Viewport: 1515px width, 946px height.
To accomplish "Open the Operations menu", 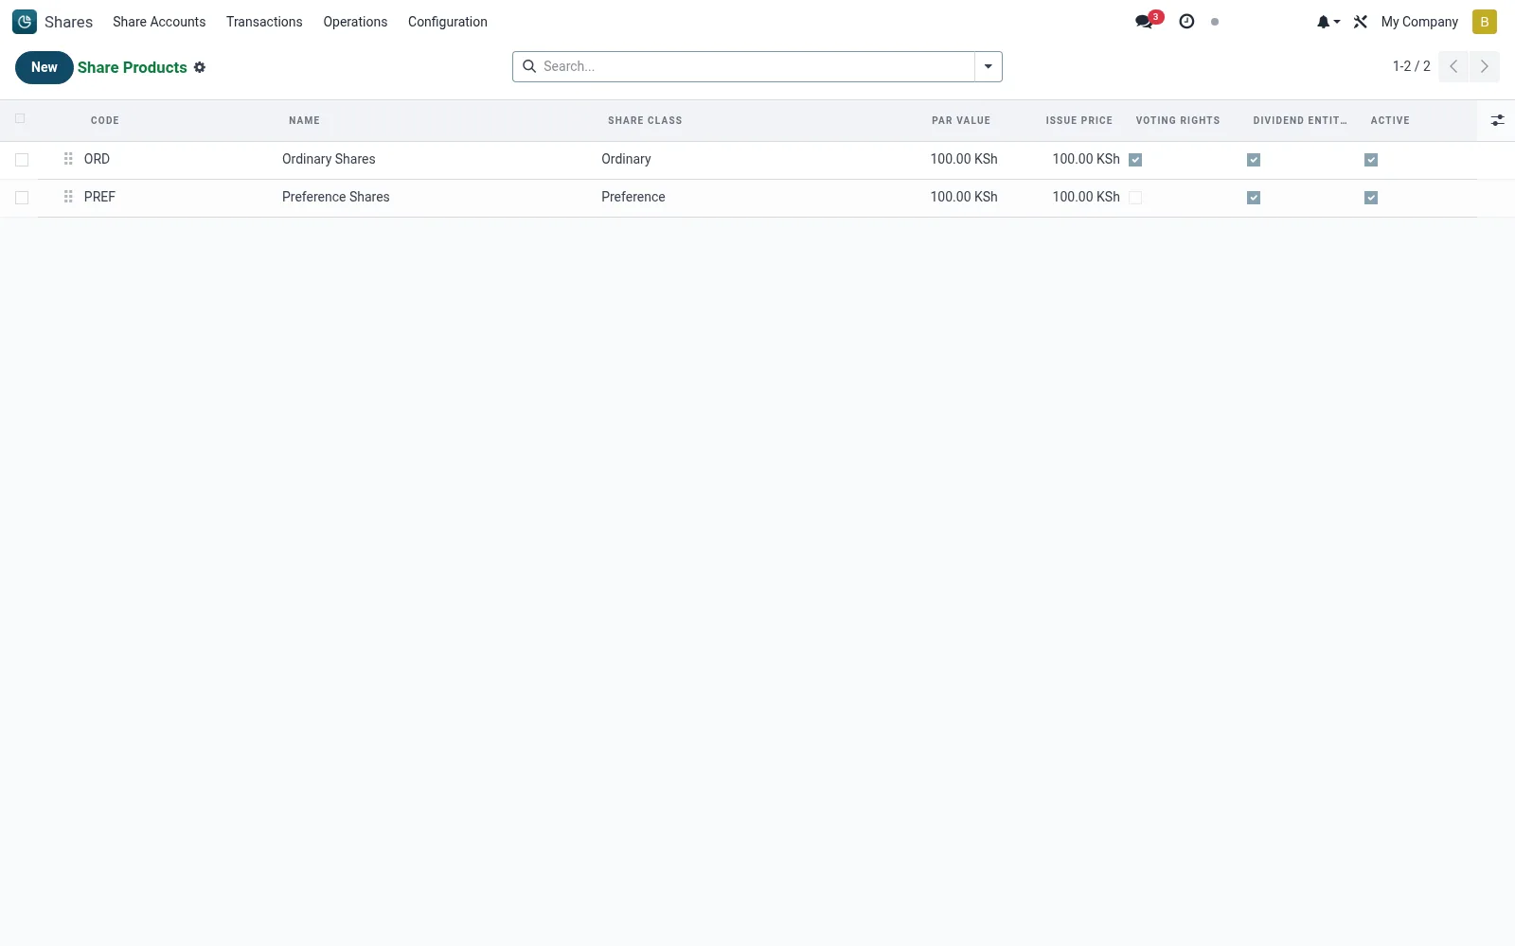I will 355,22.
